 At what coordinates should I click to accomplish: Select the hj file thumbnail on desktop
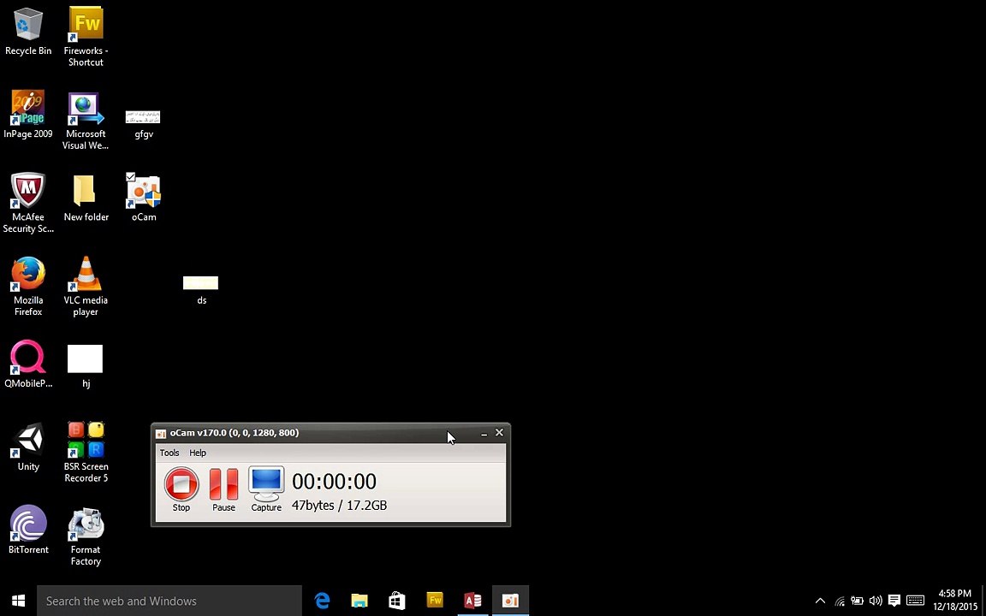click(86, 366)
